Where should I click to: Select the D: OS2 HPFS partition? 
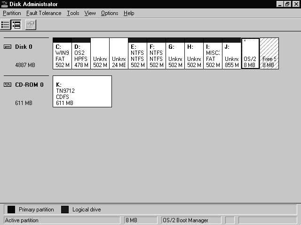click(81, 55)
